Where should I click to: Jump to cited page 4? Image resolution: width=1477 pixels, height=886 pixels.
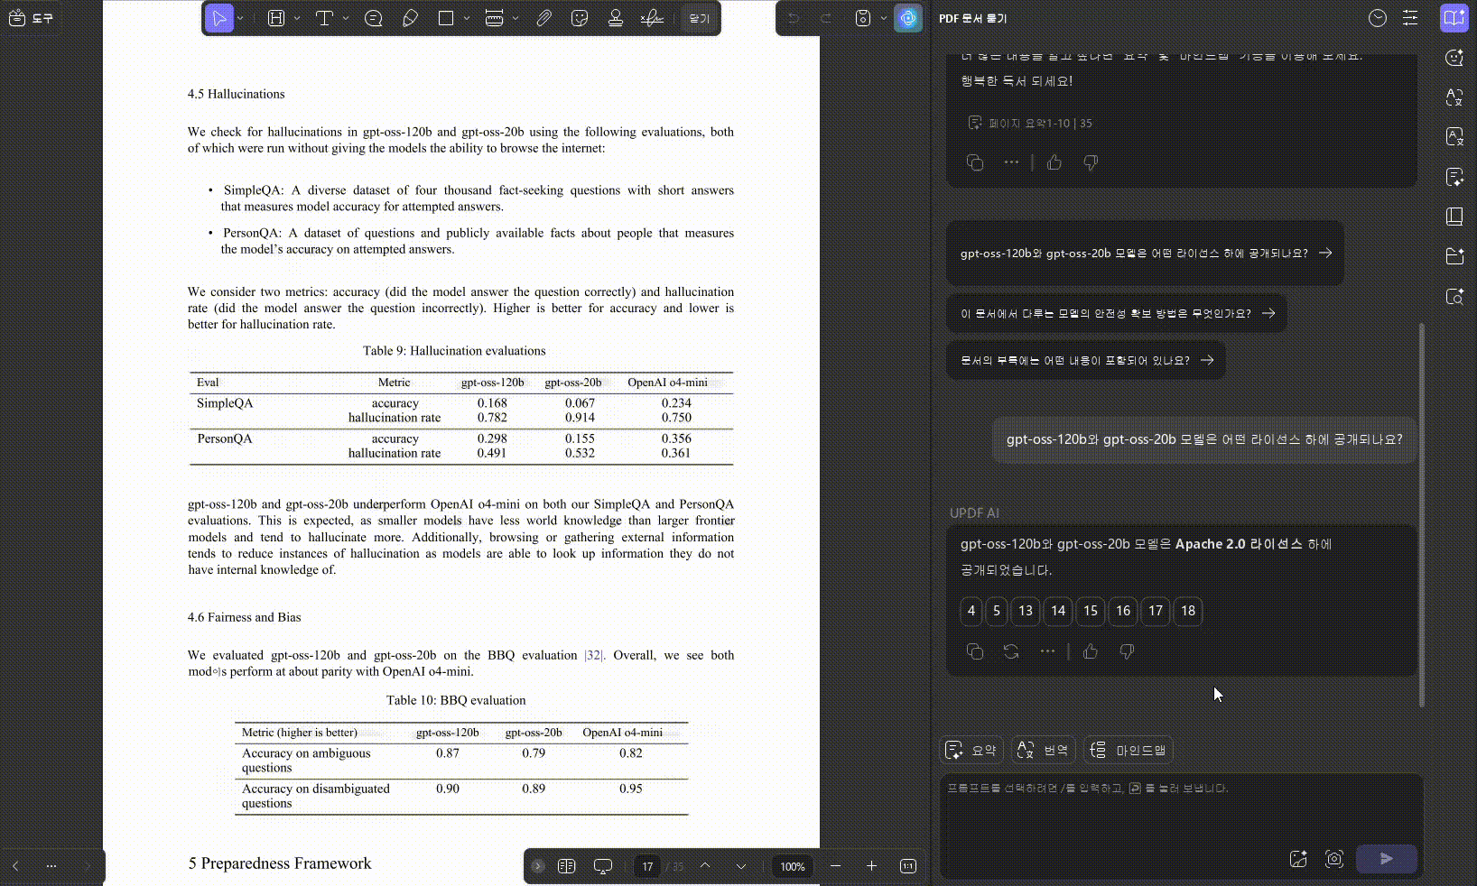971,611
